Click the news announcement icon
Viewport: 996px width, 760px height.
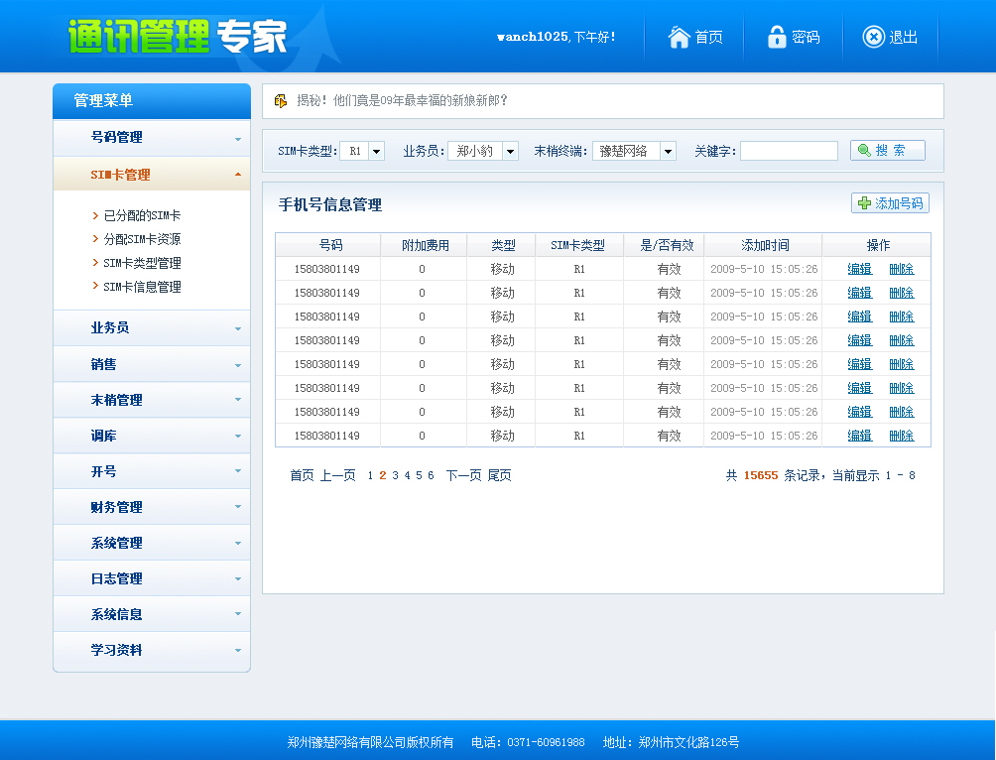click(x=280, y=100)
